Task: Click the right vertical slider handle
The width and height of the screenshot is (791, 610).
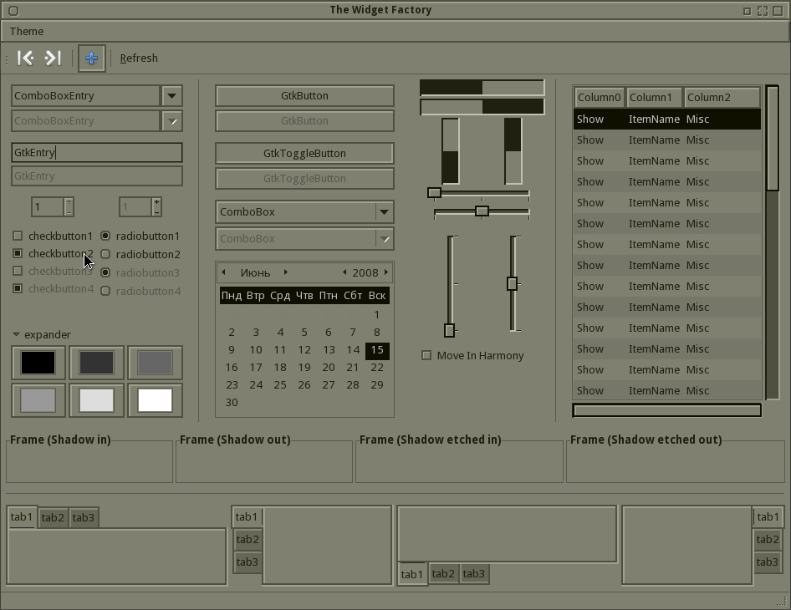Action: pos(512,284)
